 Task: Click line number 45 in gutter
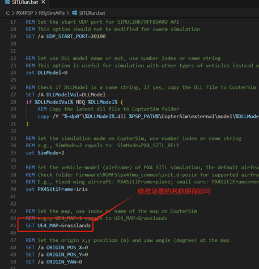(x=13, y=225)
